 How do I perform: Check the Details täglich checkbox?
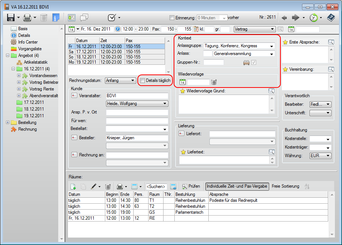tap(142, 80)
